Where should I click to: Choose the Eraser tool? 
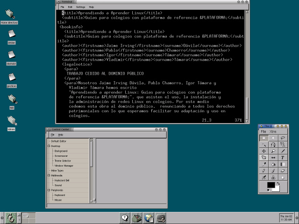pyautogui.click(x=283, y=171)
